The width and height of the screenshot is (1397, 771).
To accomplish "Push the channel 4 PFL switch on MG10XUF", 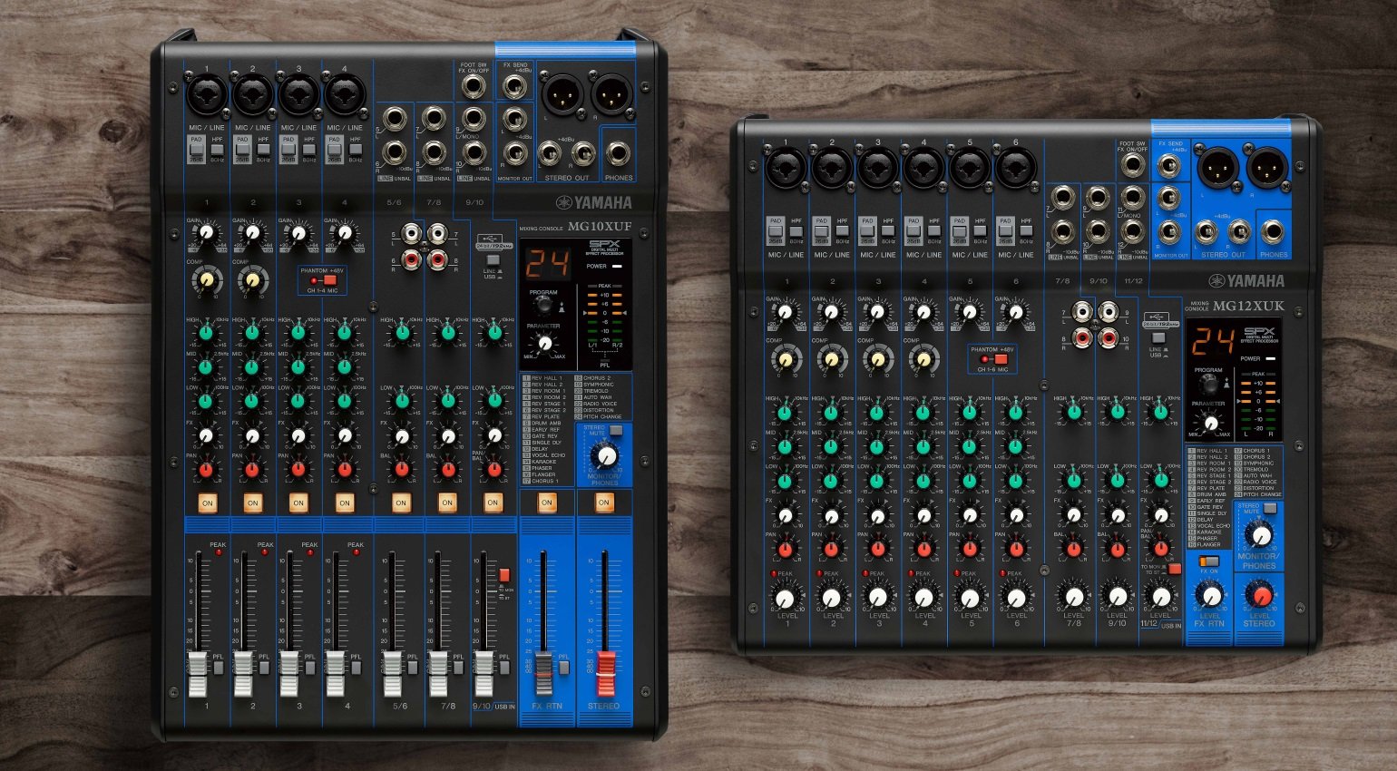I will click(x=356, y=668).
